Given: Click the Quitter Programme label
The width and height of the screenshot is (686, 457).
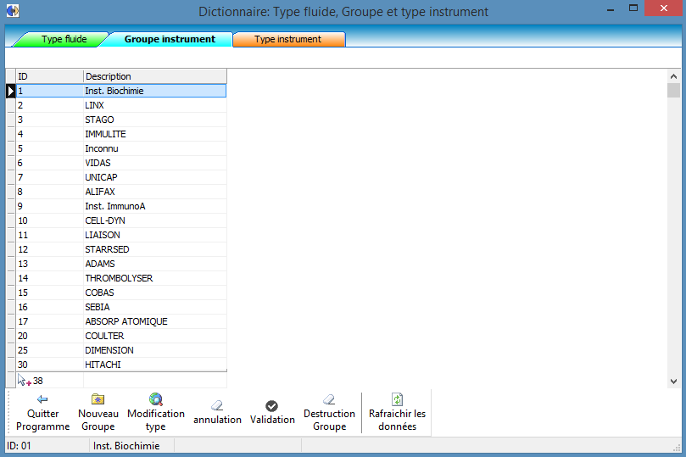Looking at the screenshot, I should coord(43,420).
